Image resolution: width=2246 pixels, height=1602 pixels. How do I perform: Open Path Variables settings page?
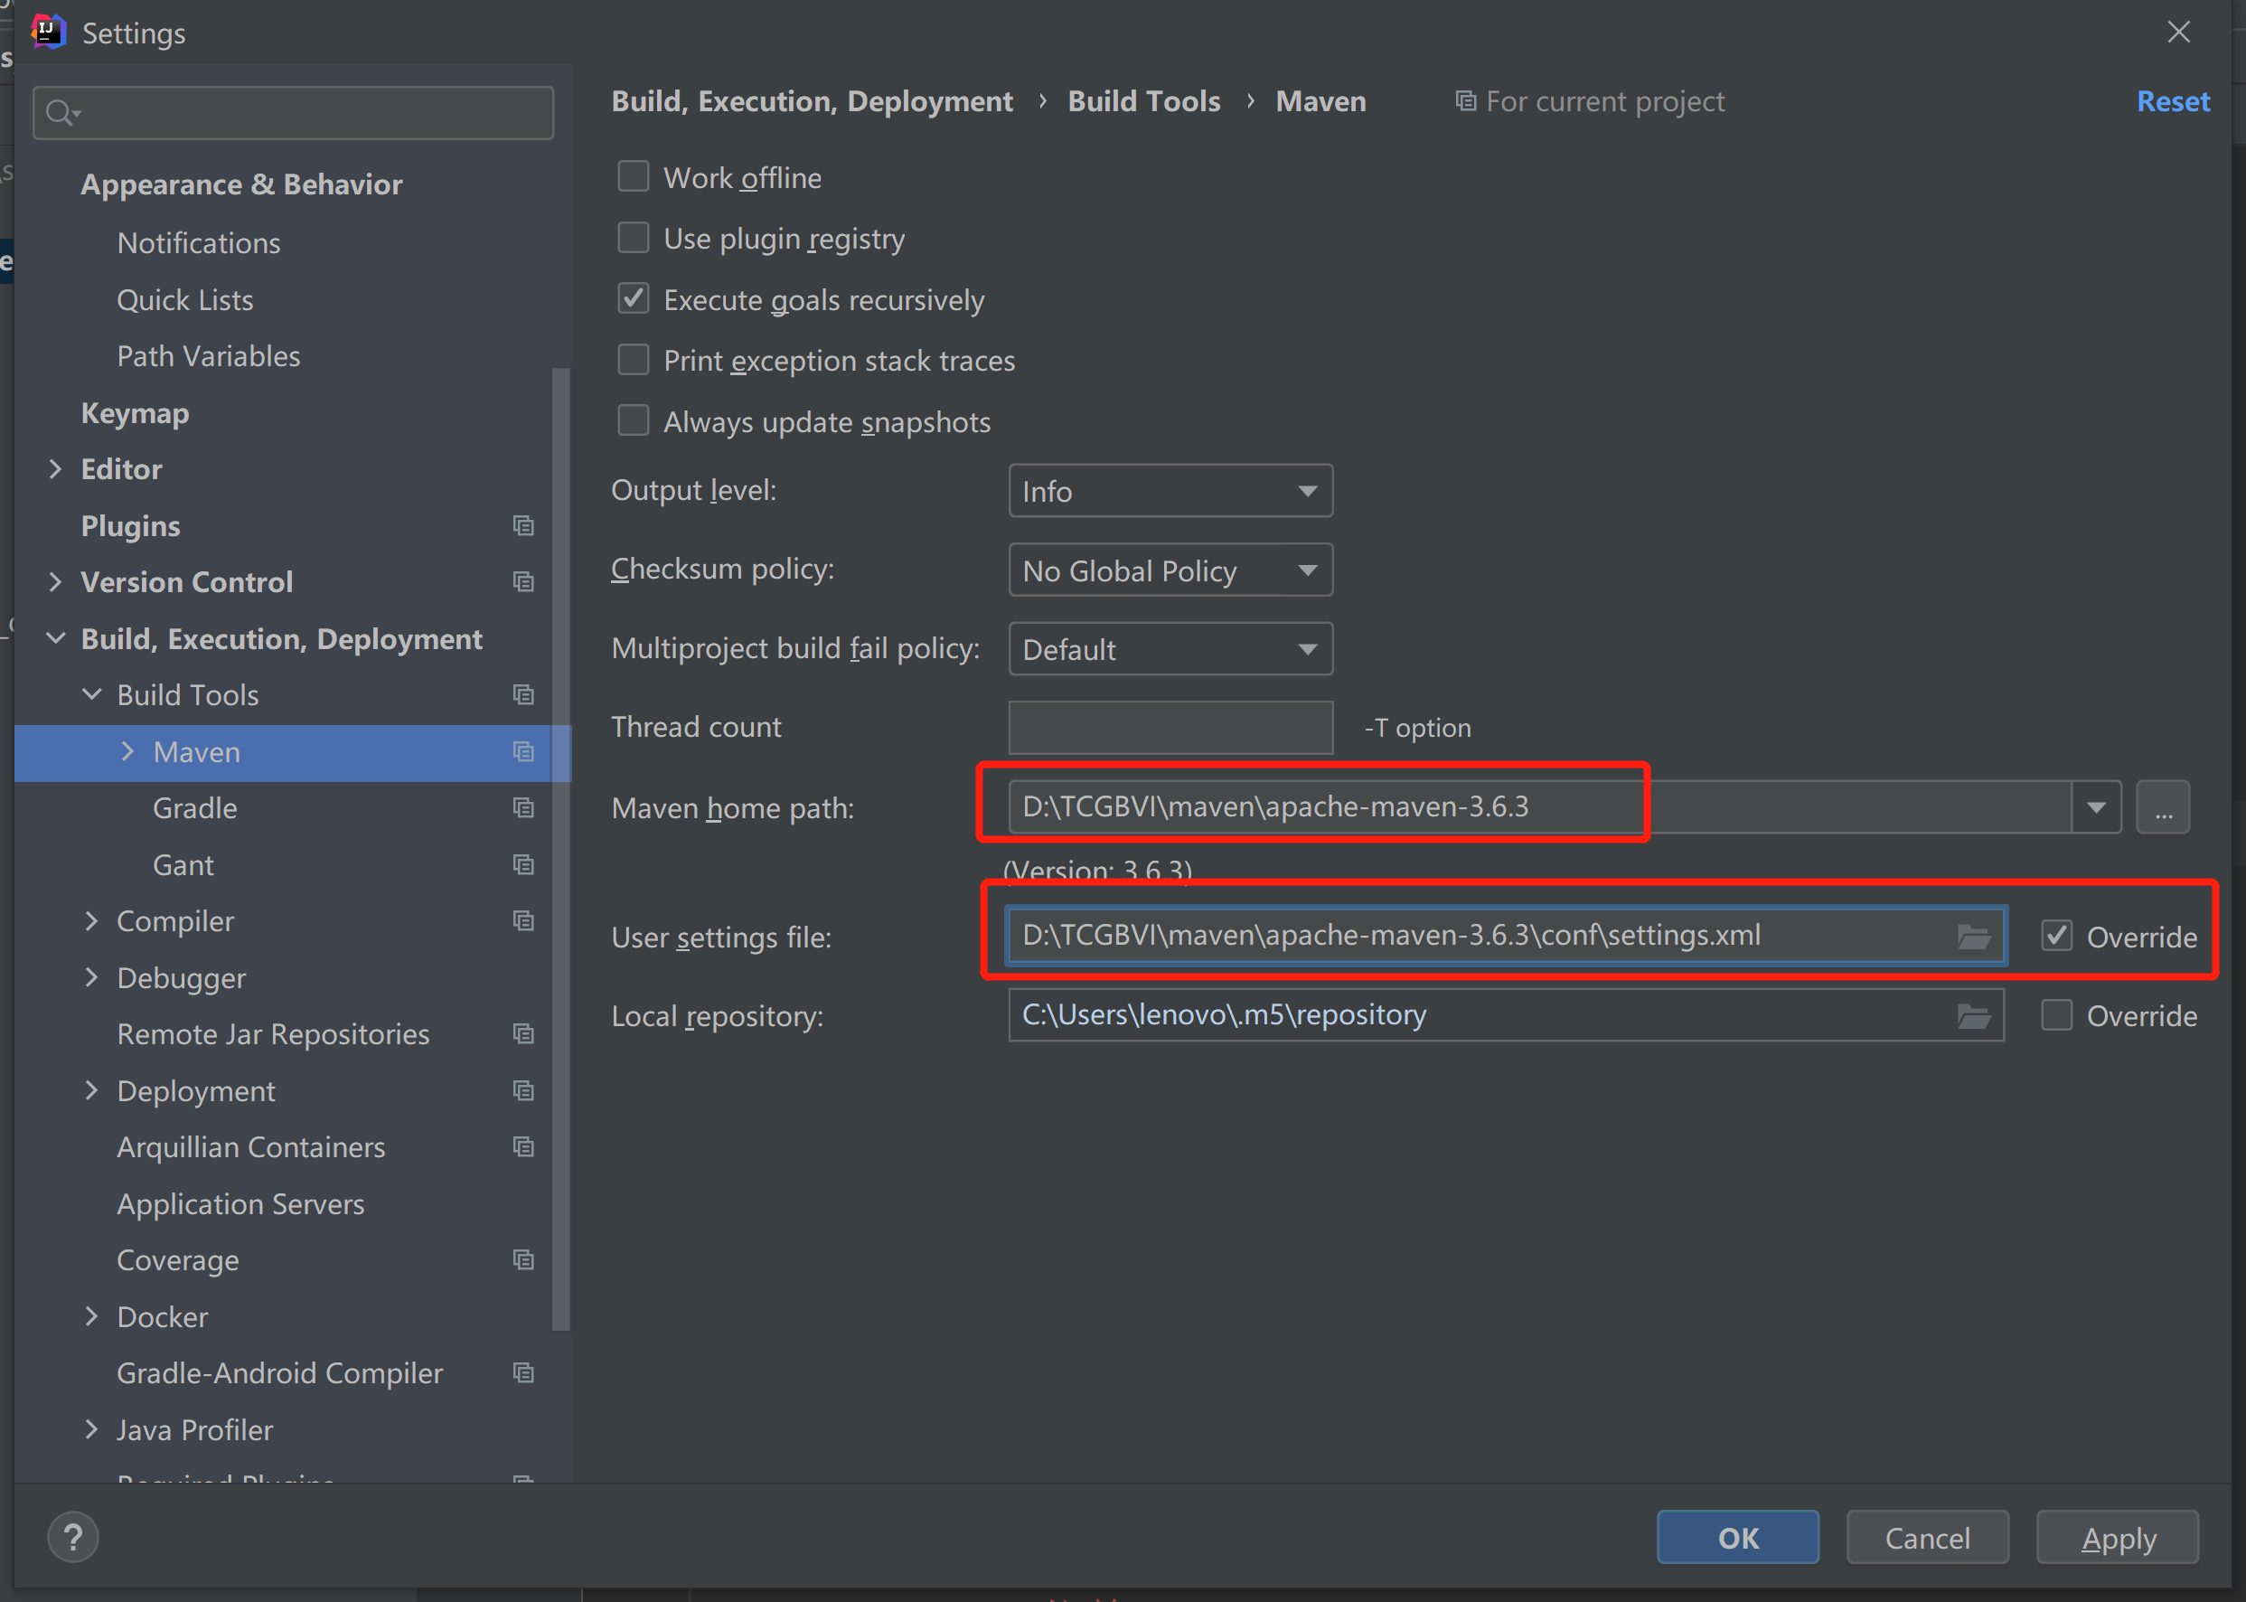coord(208,356)
